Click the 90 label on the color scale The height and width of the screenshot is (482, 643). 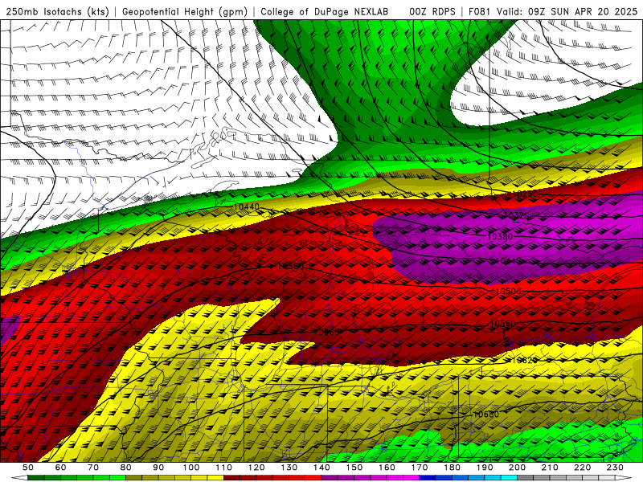[x=158, y=468]
